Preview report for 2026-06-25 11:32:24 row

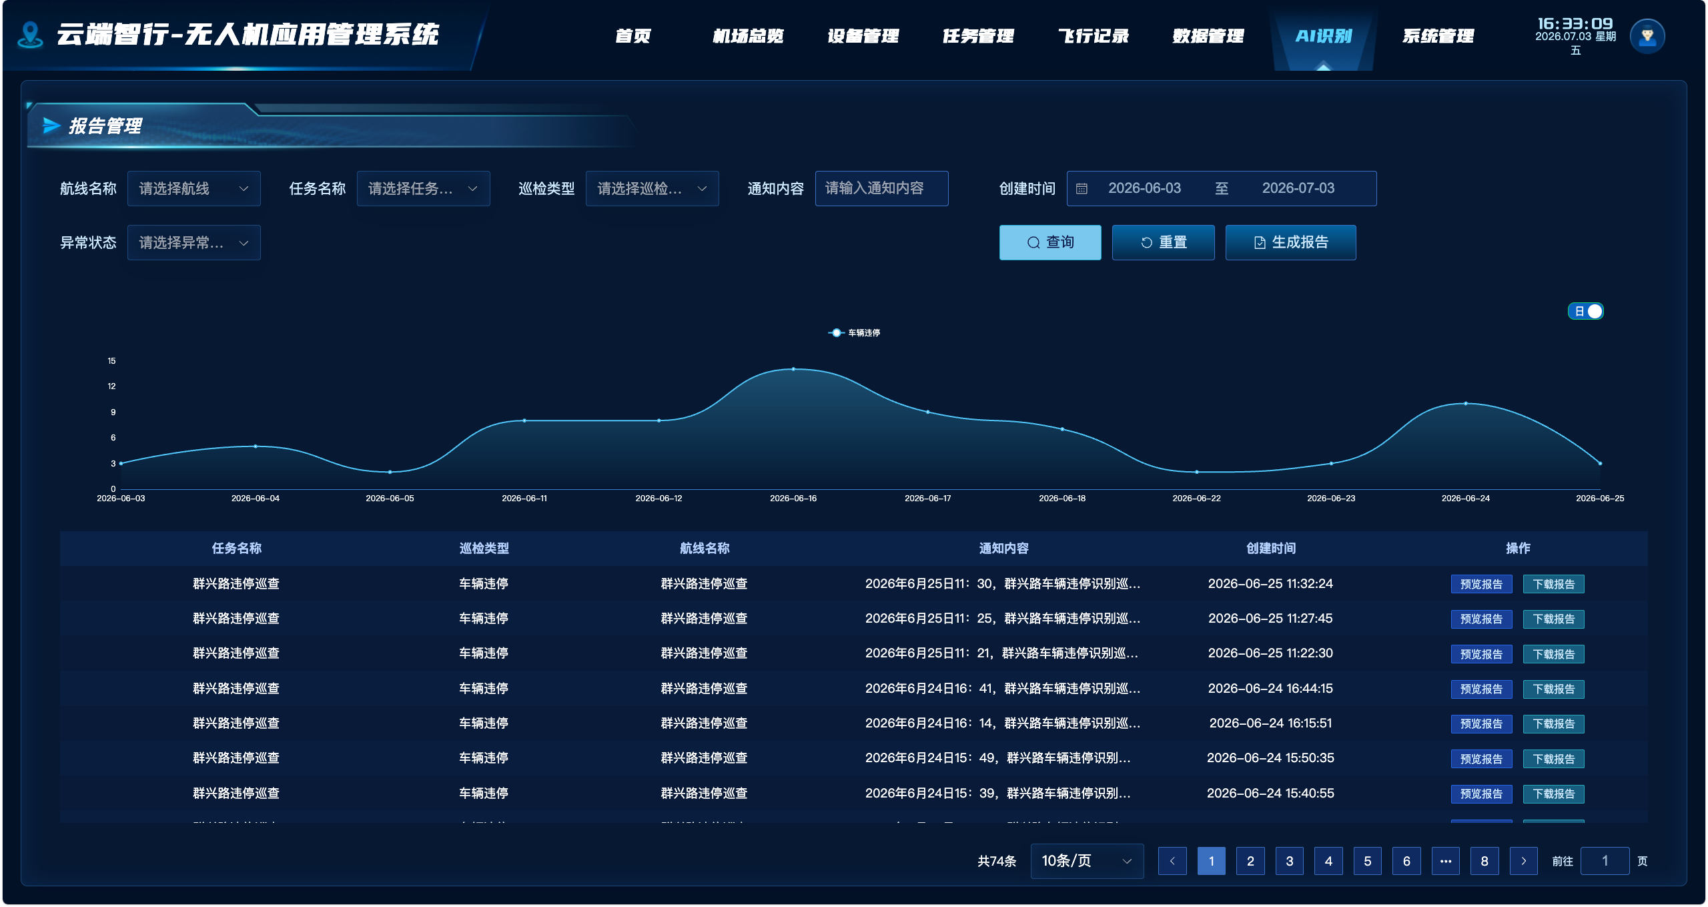point(1481,584)
